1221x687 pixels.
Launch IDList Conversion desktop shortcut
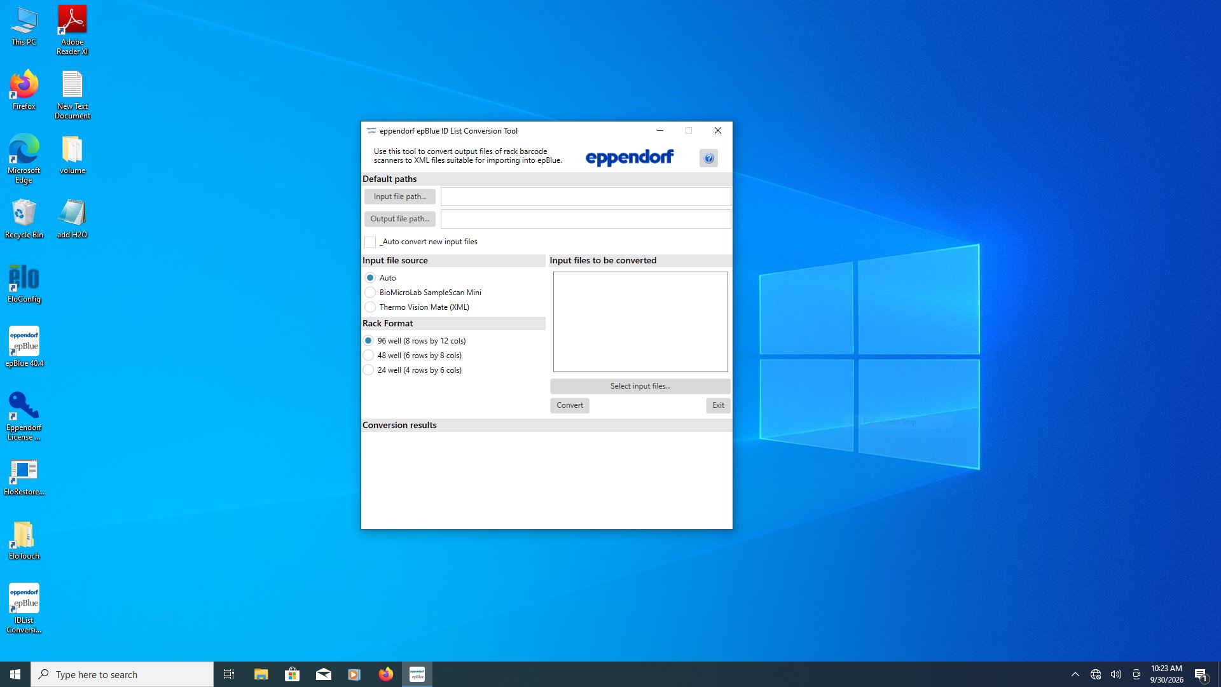tap(24, 609)
